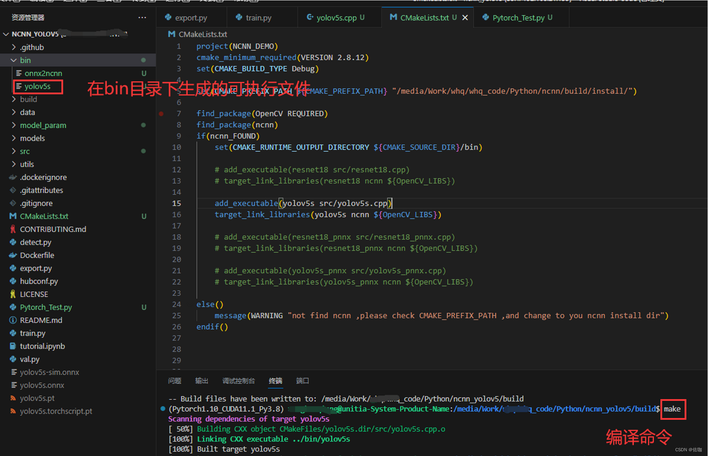Expand the models folder
708x456 pixels.
point(14,138)
